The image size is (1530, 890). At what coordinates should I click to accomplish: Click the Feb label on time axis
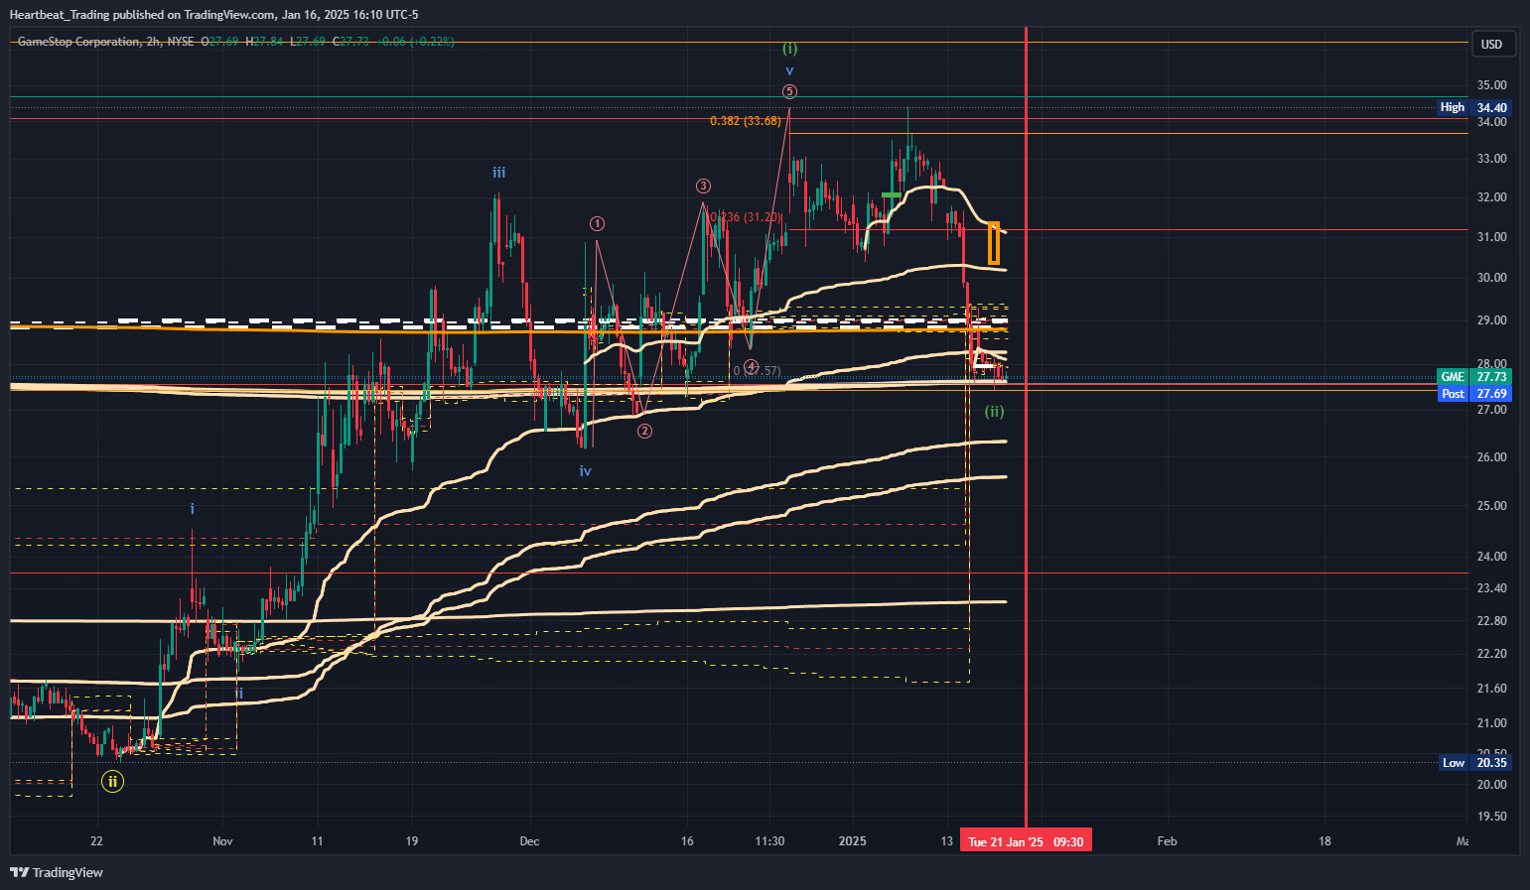coord(1167,841)
